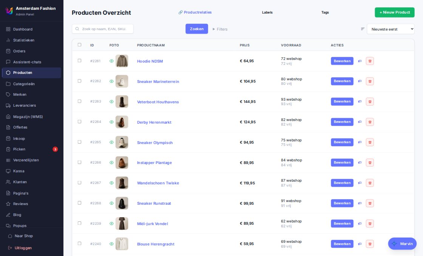
Task: Open the Marvin assistant chat button
Action: pyautogui.click(x=402, y=244)
